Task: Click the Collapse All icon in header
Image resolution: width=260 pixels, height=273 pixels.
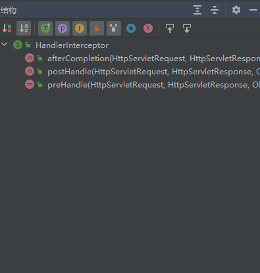Action: (215, 10)
